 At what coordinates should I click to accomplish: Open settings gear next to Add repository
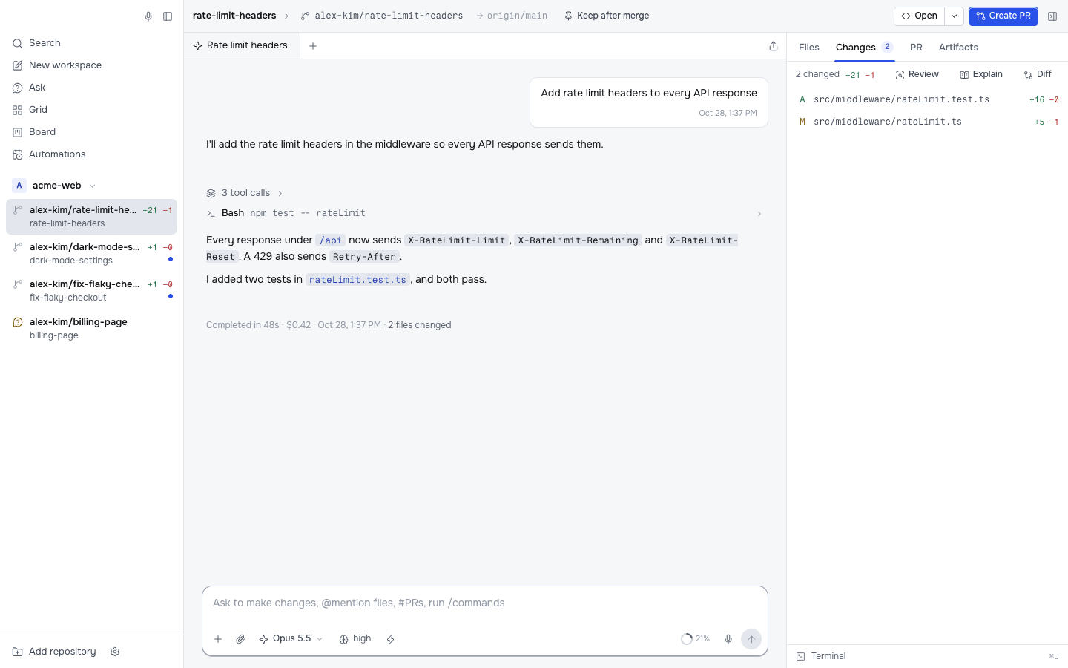pyautogui.click(x=115, y=652)
